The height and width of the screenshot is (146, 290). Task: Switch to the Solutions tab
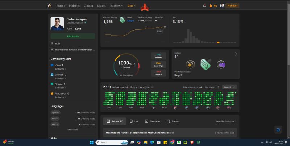pos(152,121)
